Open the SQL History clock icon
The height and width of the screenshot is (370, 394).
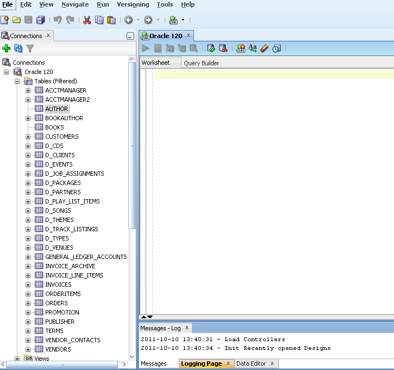[x=277, y=48]
